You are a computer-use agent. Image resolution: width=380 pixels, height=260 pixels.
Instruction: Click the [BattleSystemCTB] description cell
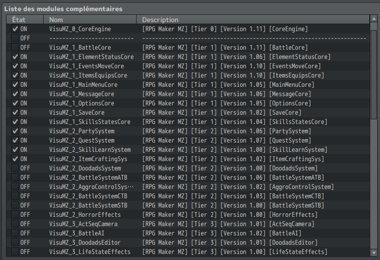click(233, 196)
